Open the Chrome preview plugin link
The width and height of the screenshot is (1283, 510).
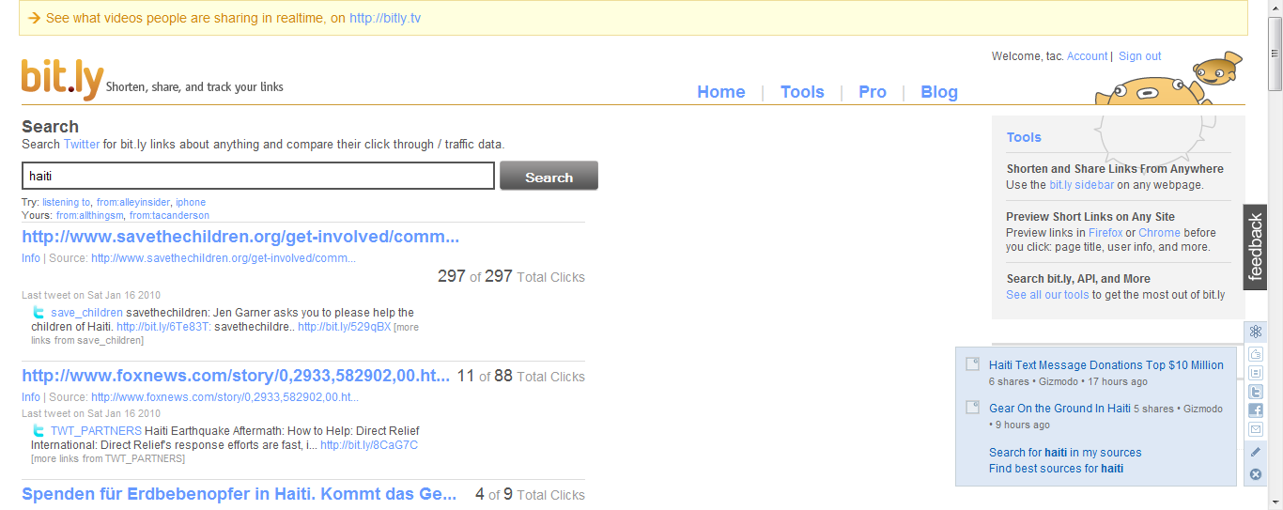1159,232
